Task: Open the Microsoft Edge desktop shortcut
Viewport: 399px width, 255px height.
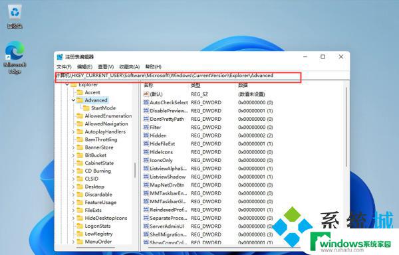Action: (15, 58)
